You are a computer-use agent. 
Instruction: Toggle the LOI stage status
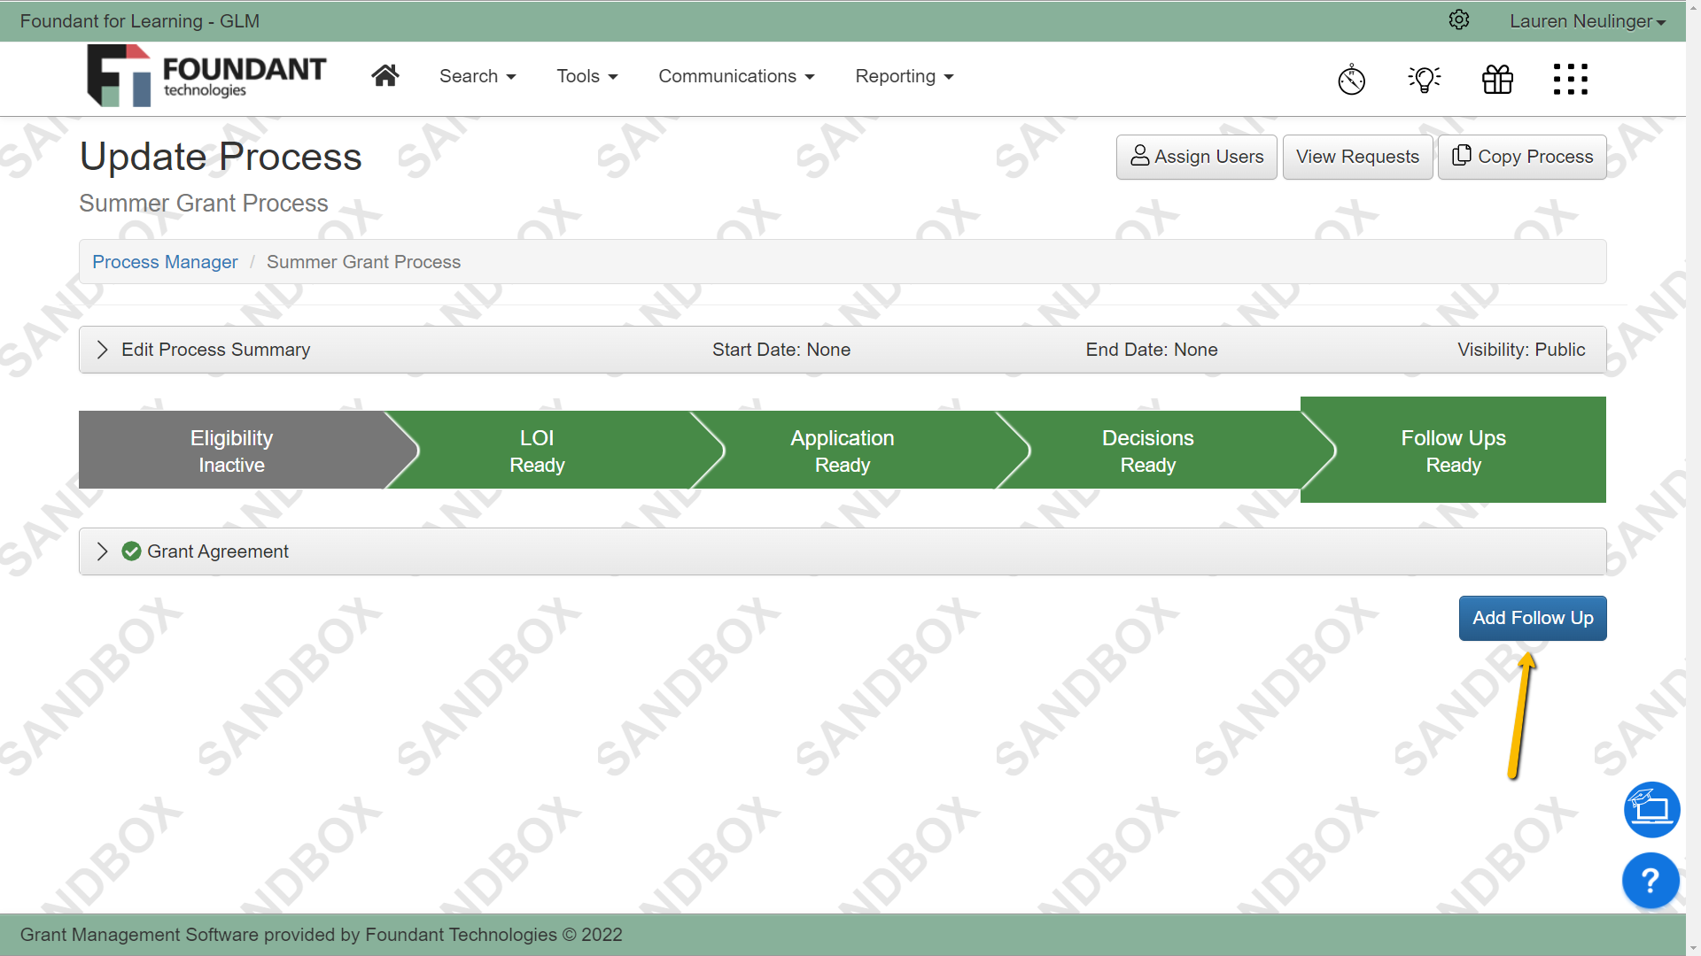[x=537, y=450]
